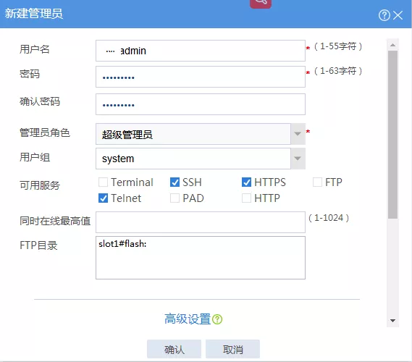Click the 确认 confirm button
This screenshot has width=412, height=362.
tap(175, 349)
